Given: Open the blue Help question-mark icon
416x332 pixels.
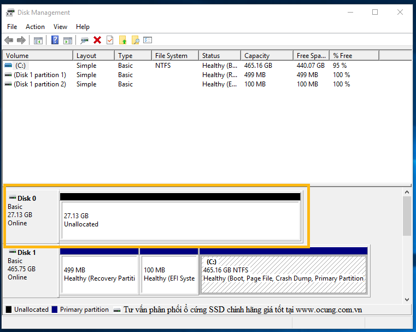Looking at the screenshot, I should click(x=55, y=40).
